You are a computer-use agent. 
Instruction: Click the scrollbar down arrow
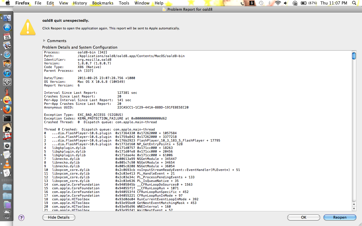[354, 208]
